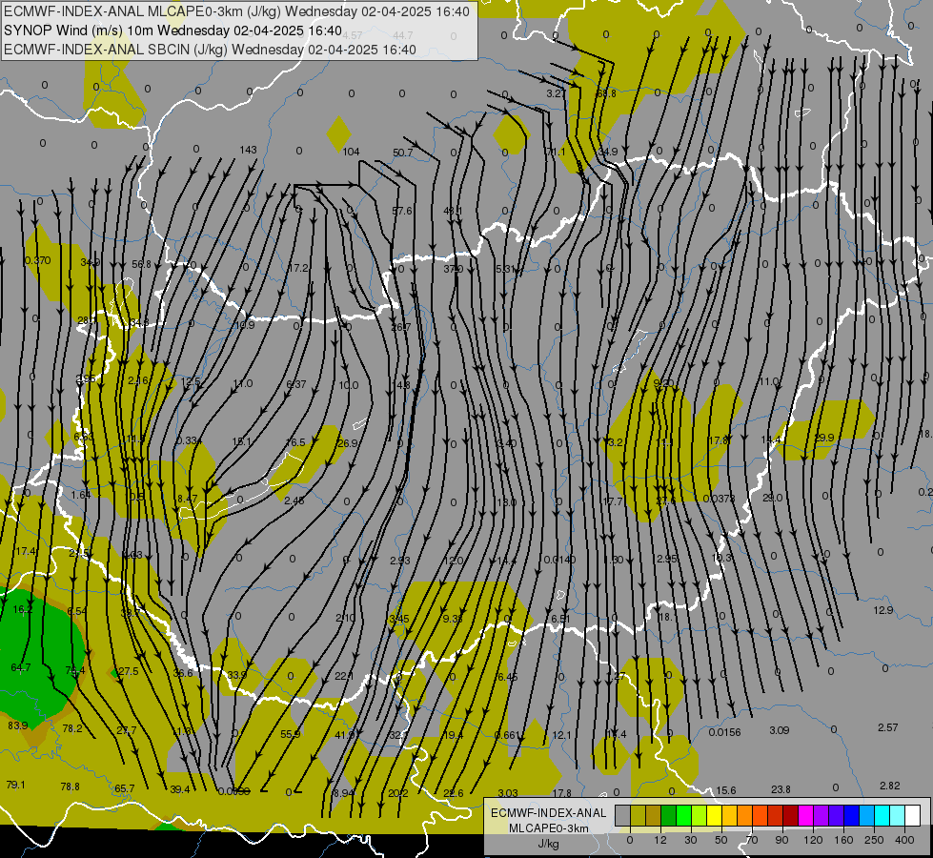Click the map value 15.6

pyautogui.click(x=725, y=790)
